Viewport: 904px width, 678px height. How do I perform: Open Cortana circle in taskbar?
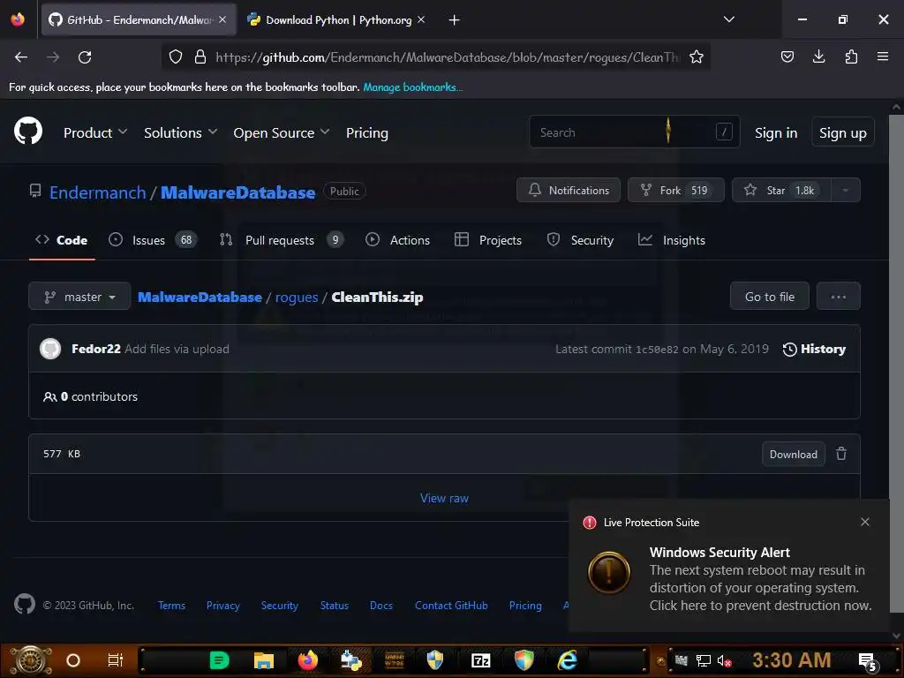(x=73, y=660)
